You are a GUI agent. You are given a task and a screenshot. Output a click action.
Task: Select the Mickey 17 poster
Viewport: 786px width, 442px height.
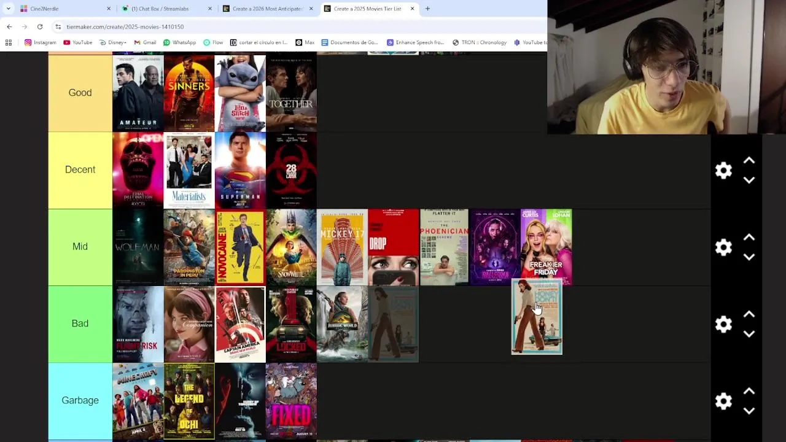(x=342, y=247)
